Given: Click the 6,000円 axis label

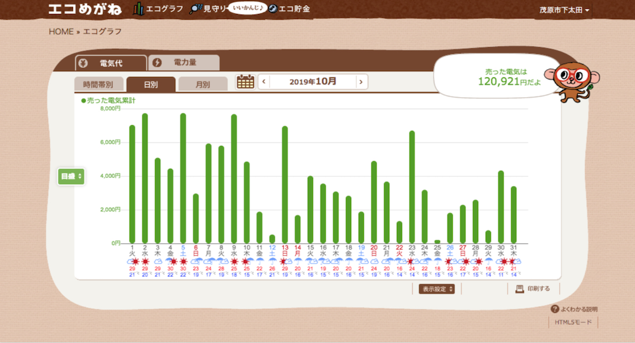Looking at the screenshot, I should click(x=110, y=142).
